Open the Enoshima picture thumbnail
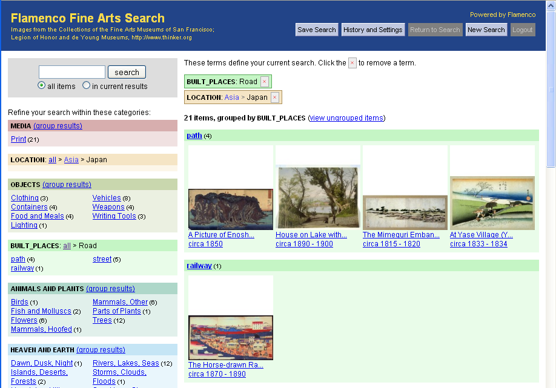Viewport: 556px width, 388px height. tap(230, 209)
